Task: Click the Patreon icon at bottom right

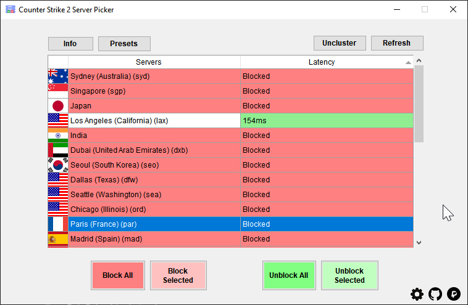Action: click(x=454, y=294)
